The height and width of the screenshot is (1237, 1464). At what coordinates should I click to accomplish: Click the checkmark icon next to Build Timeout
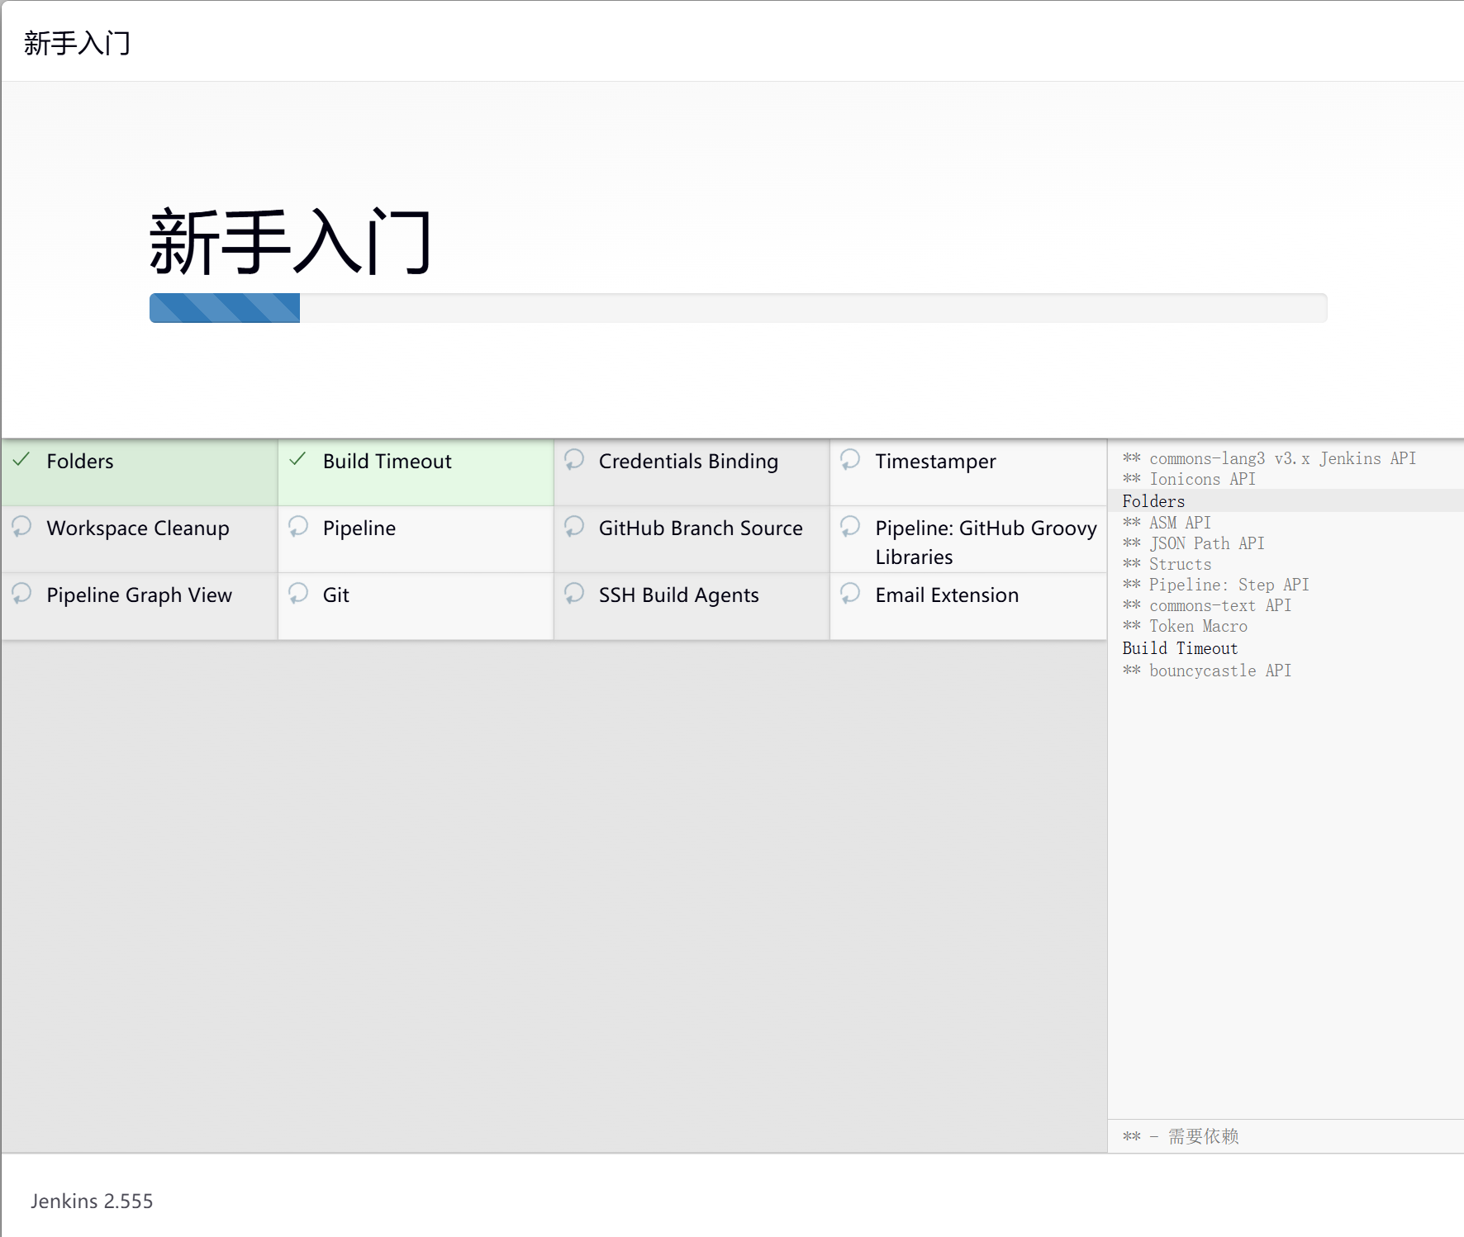pos(298,459)
